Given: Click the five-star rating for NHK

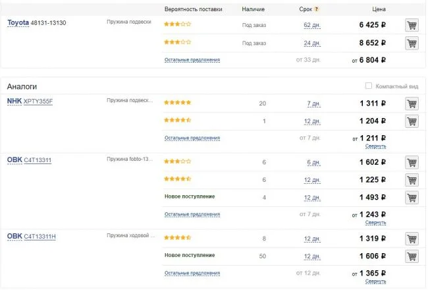Looking at the screenshot, I should pyautogui.click(x=177, y=103).
